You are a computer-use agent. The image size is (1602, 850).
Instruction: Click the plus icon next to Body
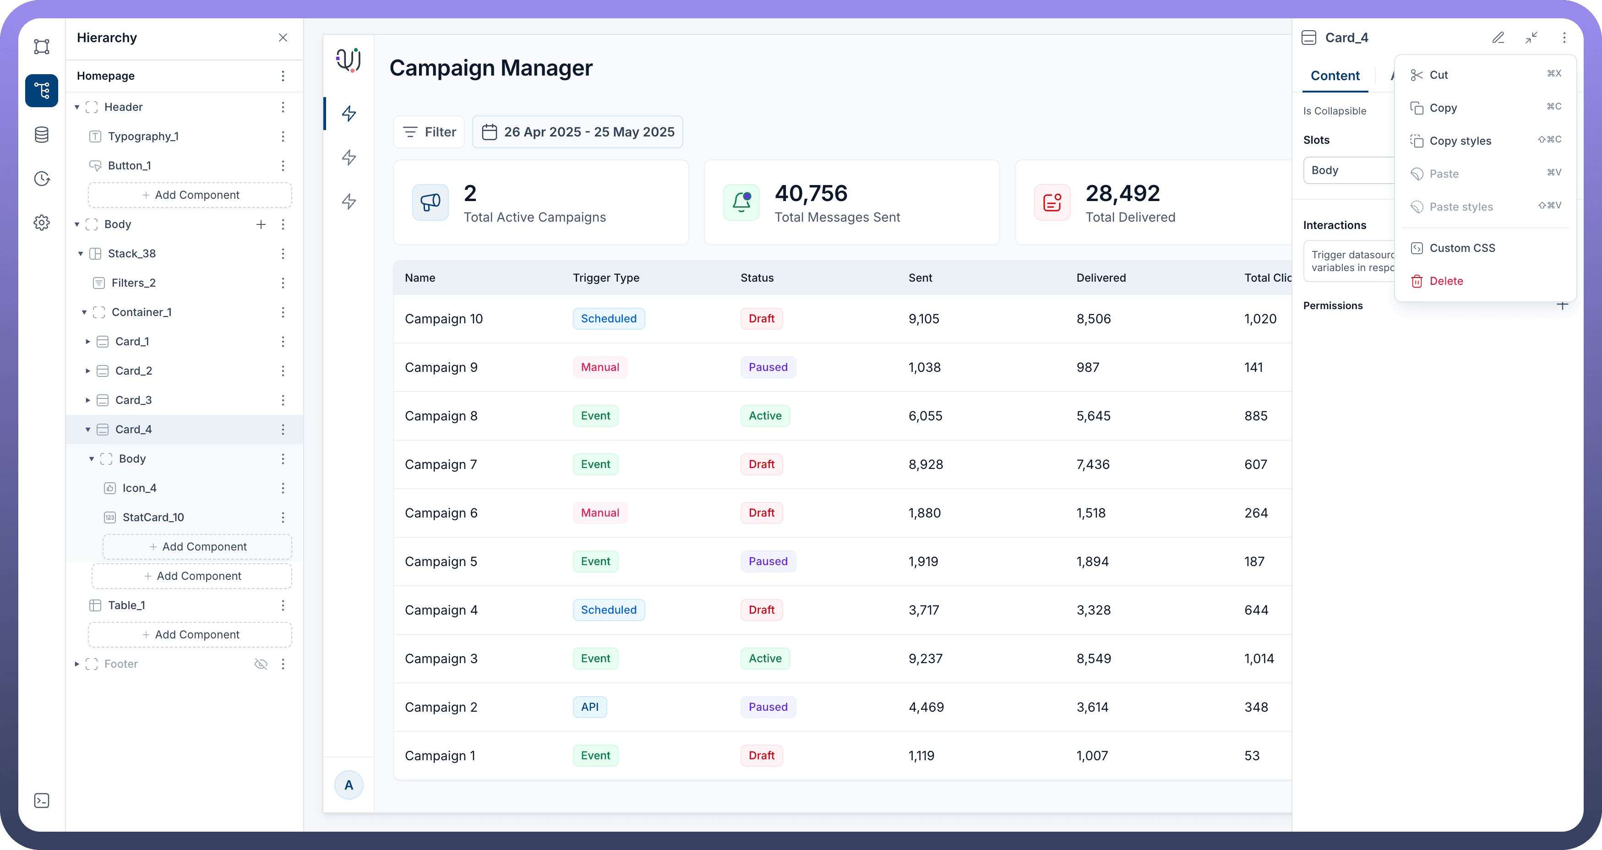click(261, 224)
